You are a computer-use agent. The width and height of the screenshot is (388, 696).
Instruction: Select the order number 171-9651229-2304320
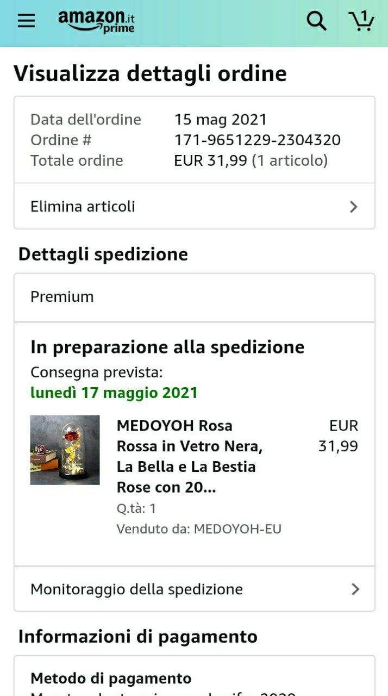(257, 140)
